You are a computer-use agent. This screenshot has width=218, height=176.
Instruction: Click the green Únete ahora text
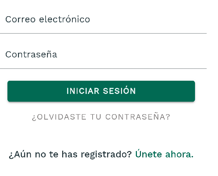[164, 154]
